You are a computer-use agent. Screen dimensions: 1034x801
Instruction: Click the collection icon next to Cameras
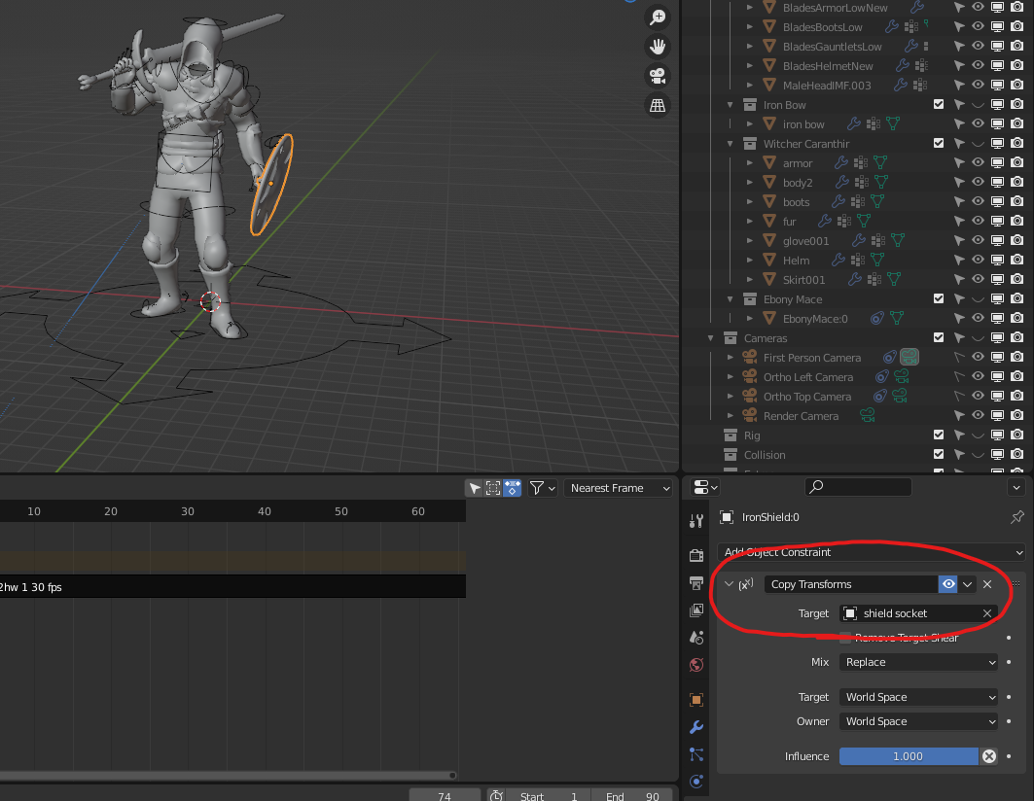click(x=730, y=338)
